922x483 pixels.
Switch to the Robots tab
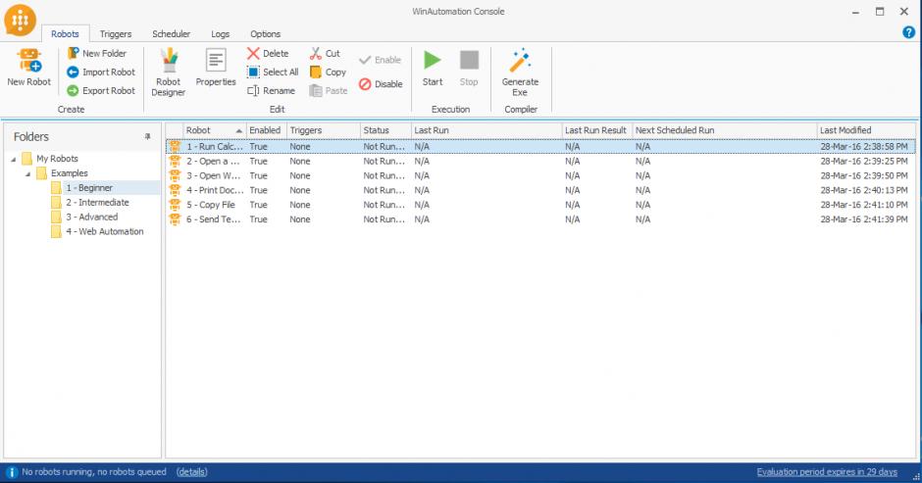(x=65, y=34)
